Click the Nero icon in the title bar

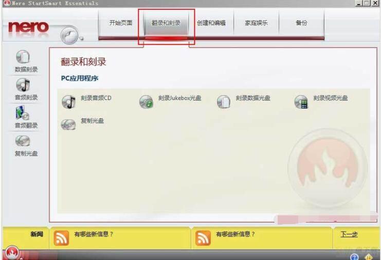(7, 3)
